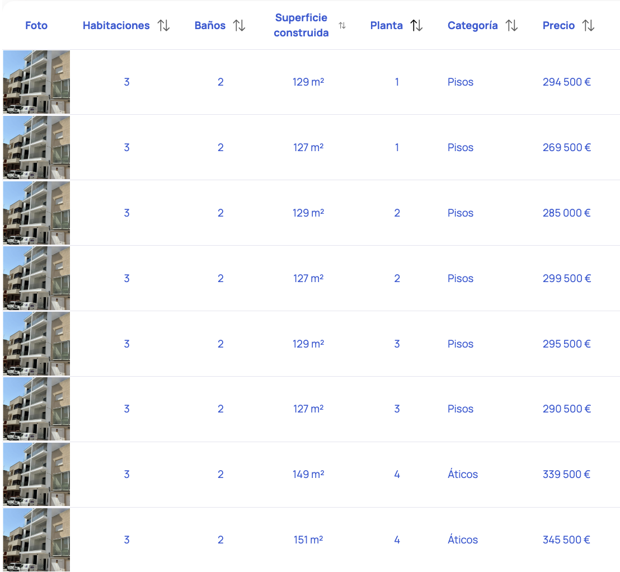620x572 pixels.
Task: Click Pisos in the 295 500 € row
Action: (x=461, y=344)
